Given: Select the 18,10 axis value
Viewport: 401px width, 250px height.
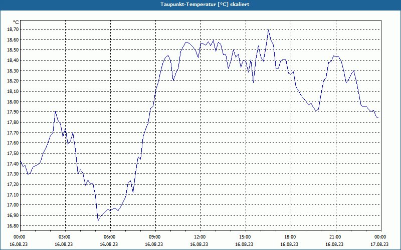Looking at the screenshot, I should click(13, 91).
